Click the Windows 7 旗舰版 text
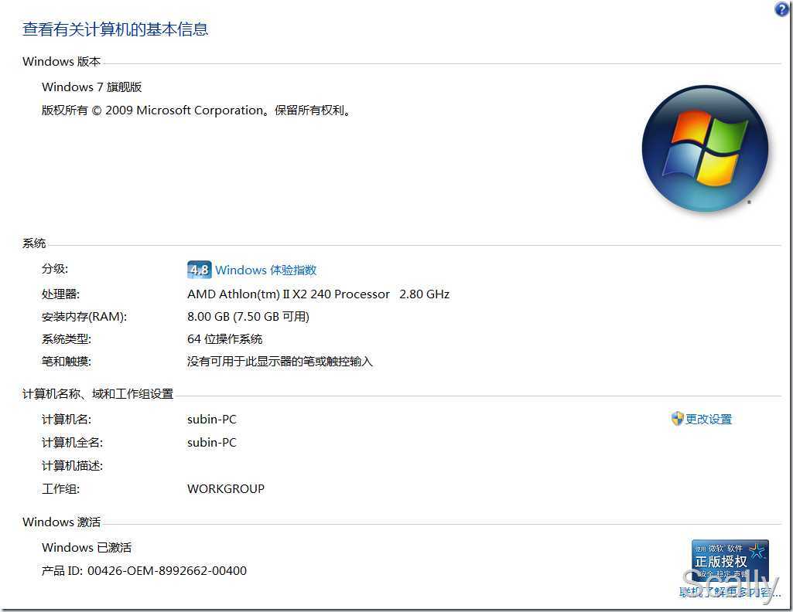793x612 pixels. tap(91, 87)
